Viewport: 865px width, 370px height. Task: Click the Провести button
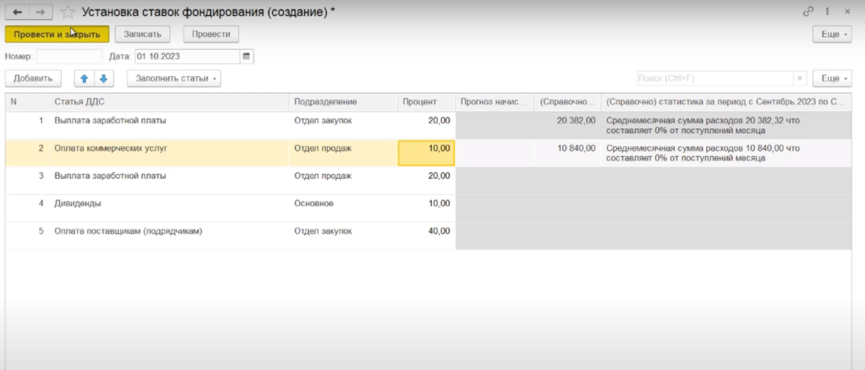(210, 34)
